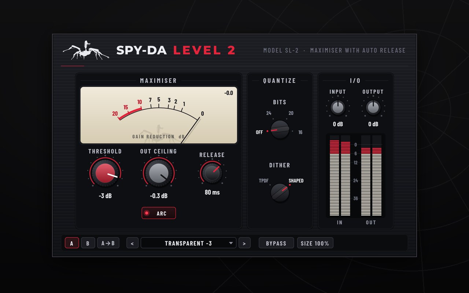Set quantize bits to 20
Image resolution: width=469 pixels, height=293 pixels.
click(291, 113)
